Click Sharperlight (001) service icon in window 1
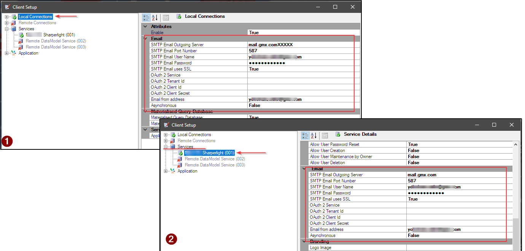Image resolution: width=525 pixels, height=251 pixels. 21,35
